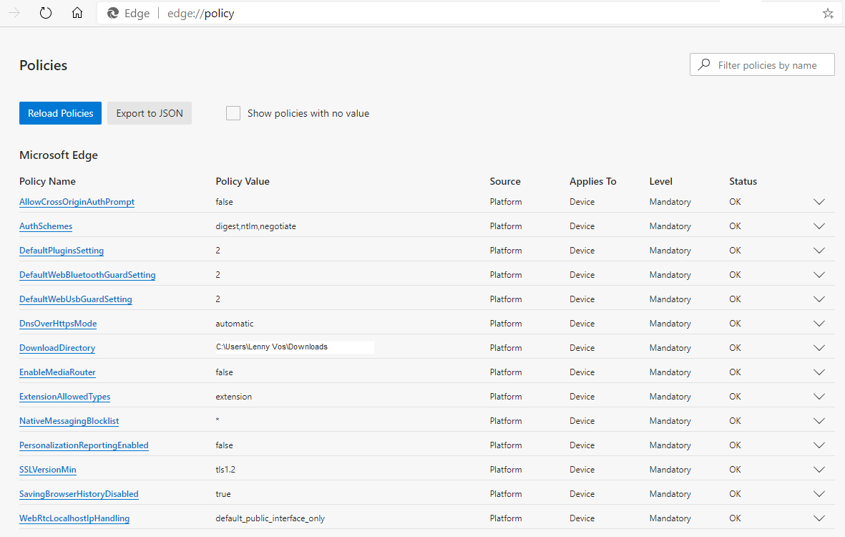Click the forward navigation arrow
This screenshot has height=537, width=845.
coord(14,13)
